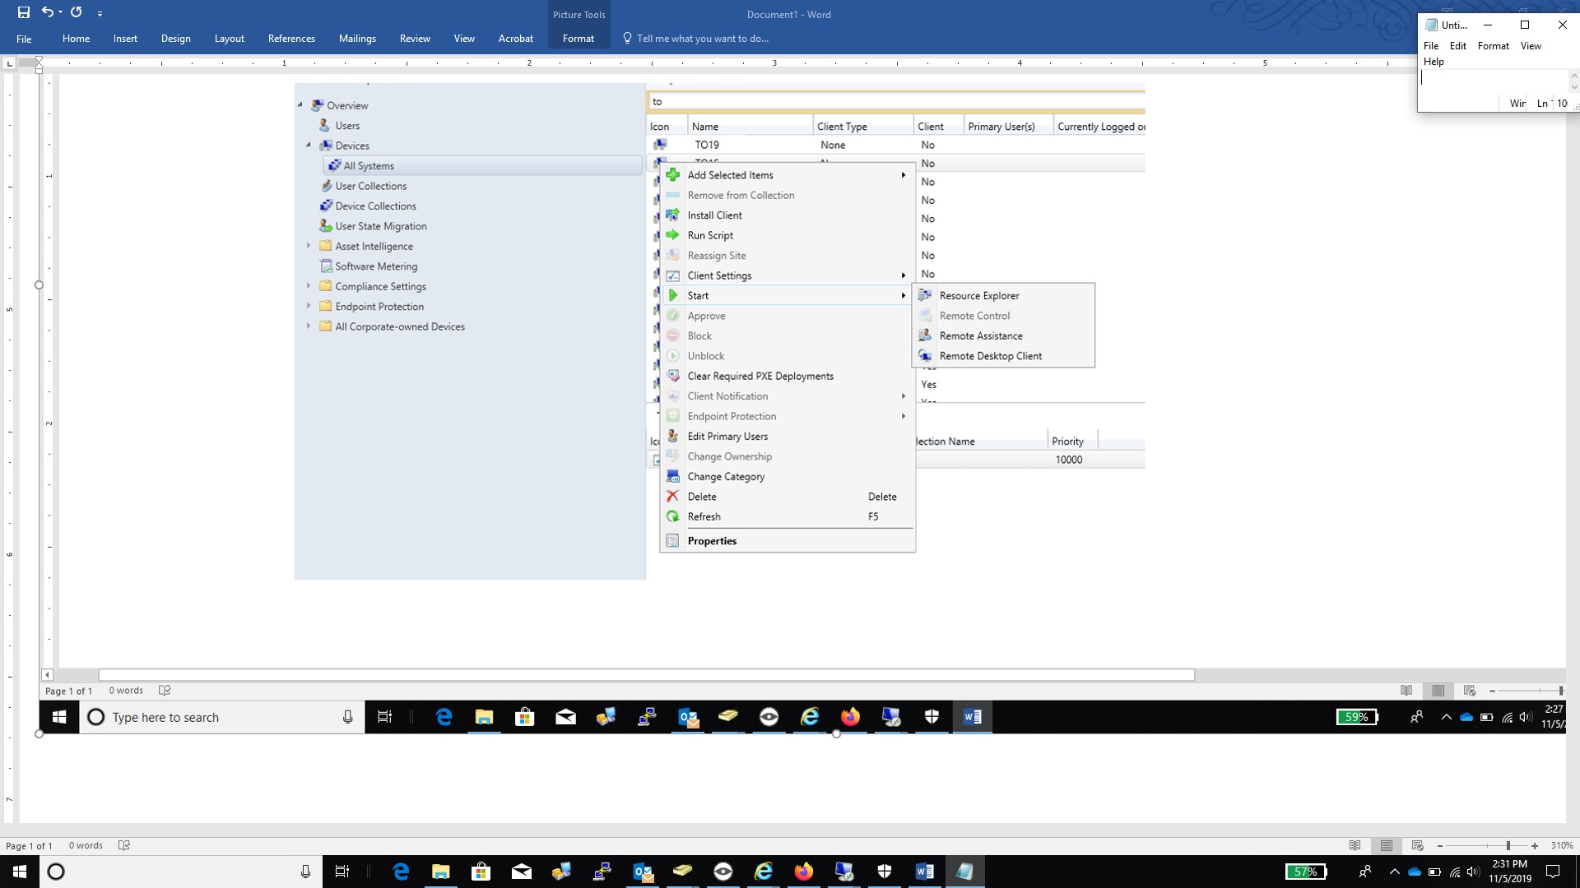Viewport: 1580px width, 888px height.
Task: Zoom in using plus beside 310%
Action: click(x=1535, y=846)
